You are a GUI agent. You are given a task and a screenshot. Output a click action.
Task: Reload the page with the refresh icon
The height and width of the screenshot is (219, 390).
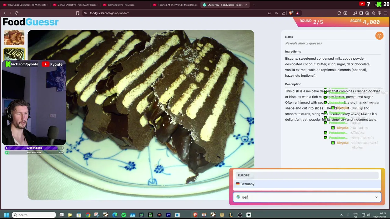point(17,13)
